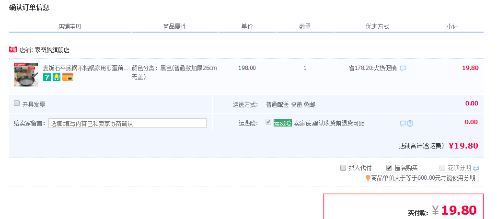
Task: Open the frying pan product thumbnail
Action: tap(26, 75)
